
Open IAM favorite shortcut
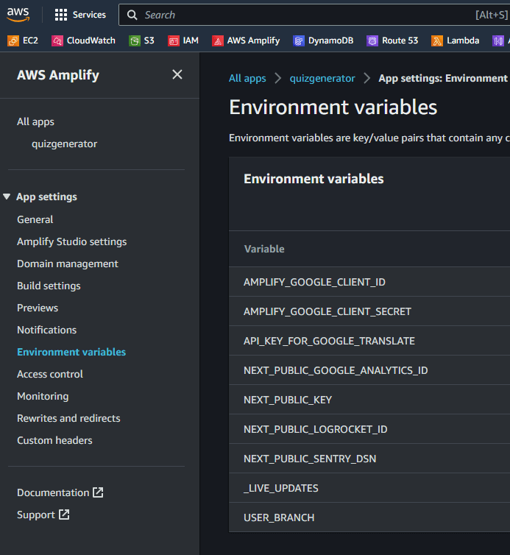point(183,40)
